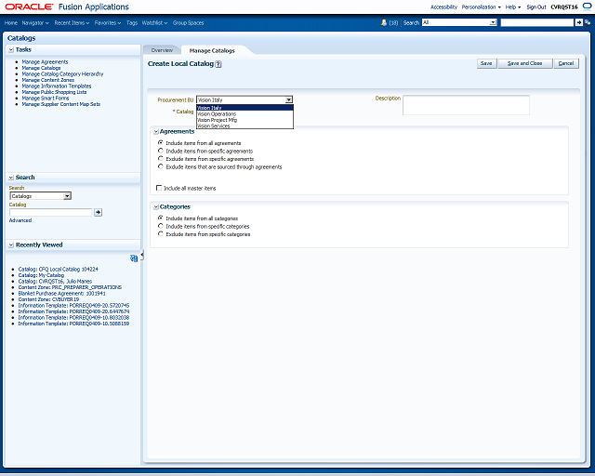Run global search with arrow icon

tap(579, 22)
